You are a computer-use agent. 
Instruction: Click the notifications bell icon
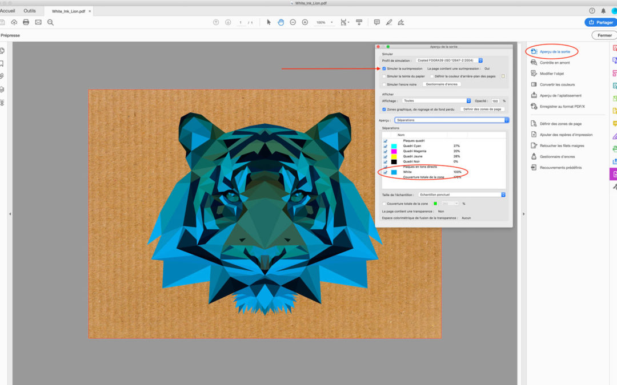(x=603, y=11)
